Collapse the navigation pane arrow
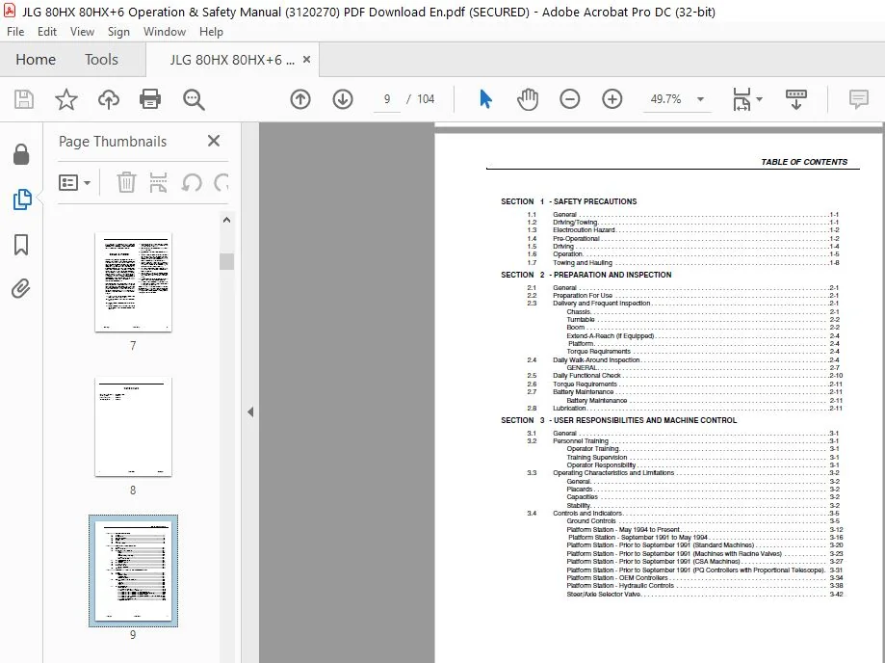 (250, 411)
